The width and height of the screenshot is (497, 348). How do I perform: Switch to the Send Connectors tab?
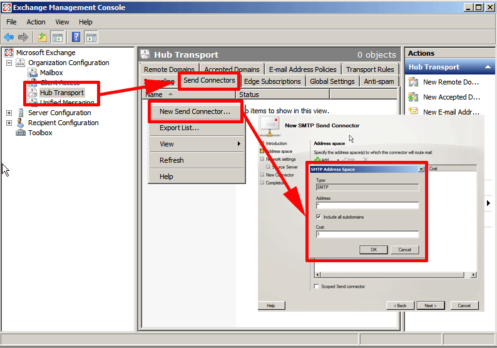point(209,81)
